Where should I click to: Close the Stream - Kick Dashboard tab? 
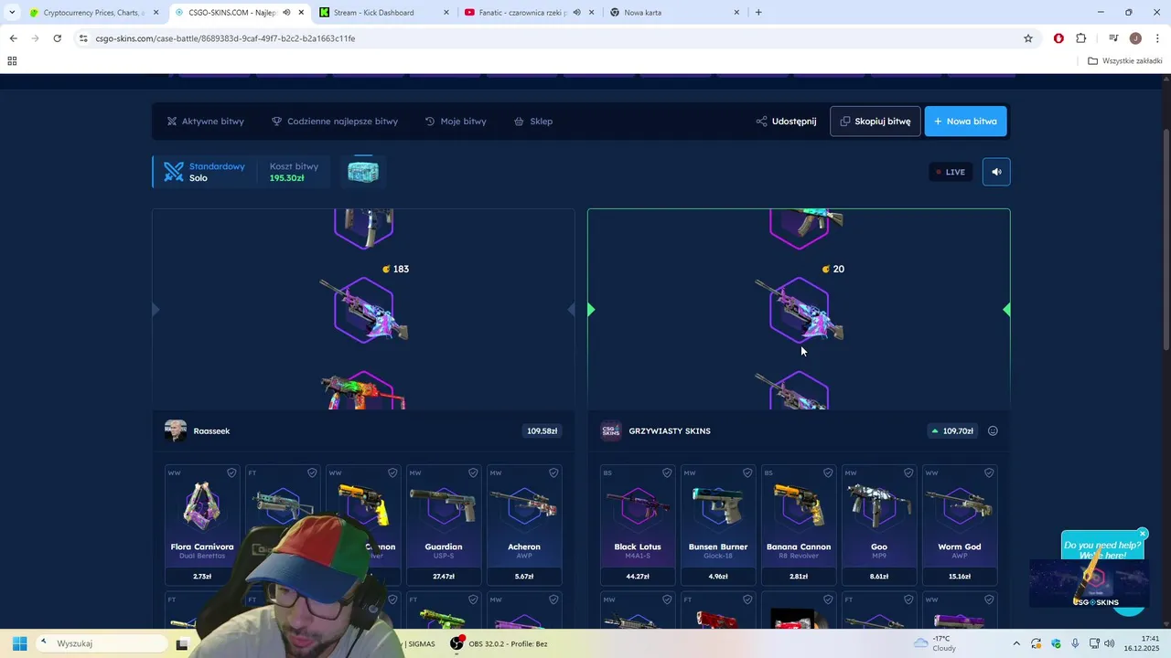point(446,13)
